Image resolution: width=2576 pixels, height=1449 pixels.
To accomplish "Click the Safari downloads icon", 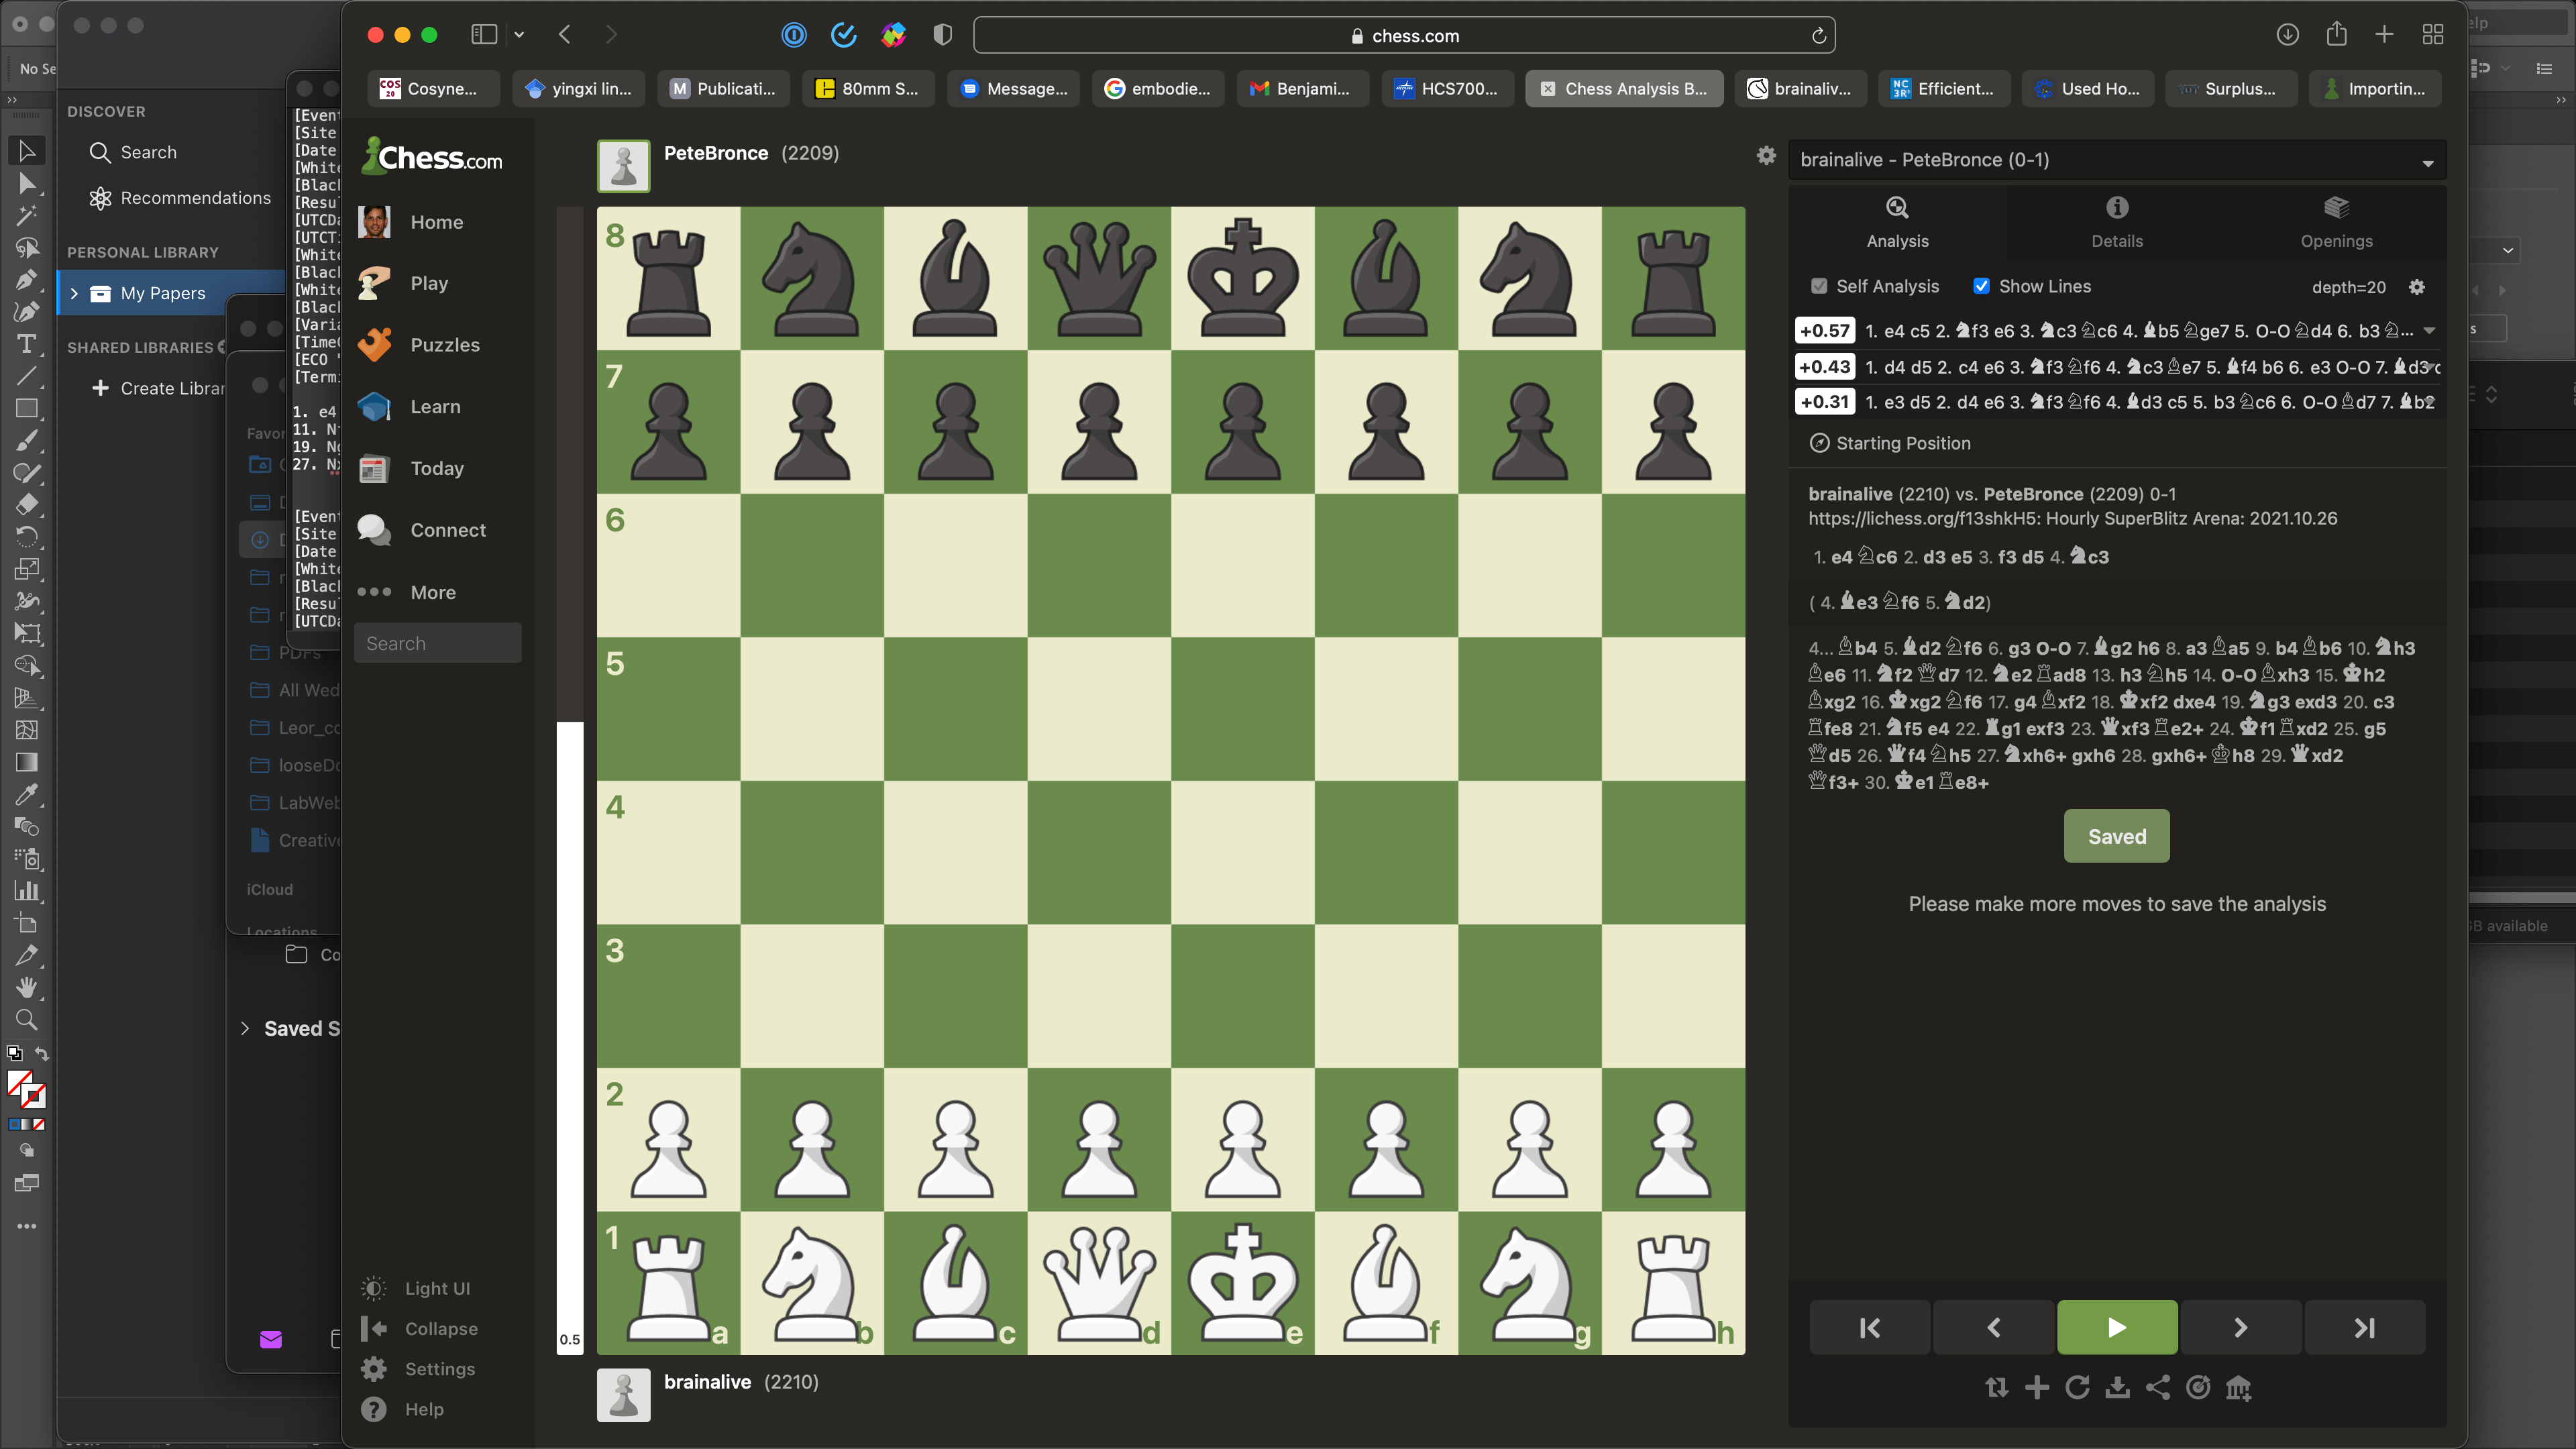I will coord(2287,35).
